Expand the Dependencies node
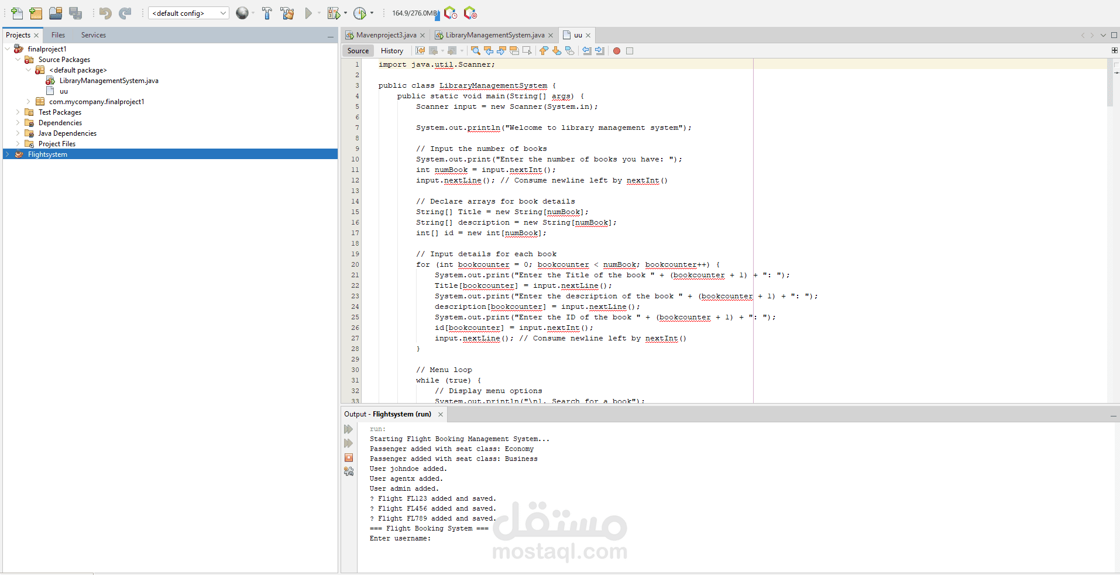The height and width of the screenshot is (575, 1120). point(18,123)
